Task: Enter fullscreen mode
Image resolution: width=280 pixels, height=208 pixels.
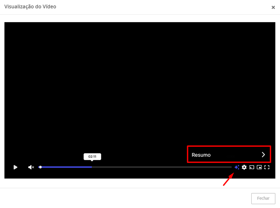Action: [267, 167]
